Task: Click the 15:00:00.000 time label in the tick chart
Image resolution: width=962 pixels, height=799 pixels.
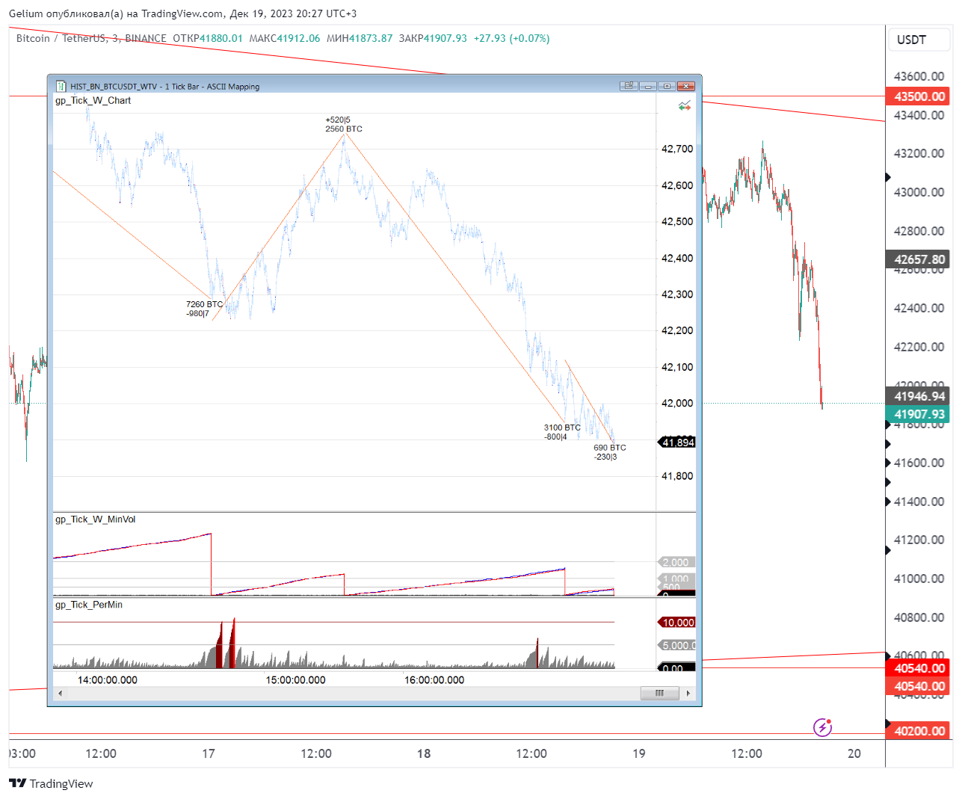Action: point(295,679)
